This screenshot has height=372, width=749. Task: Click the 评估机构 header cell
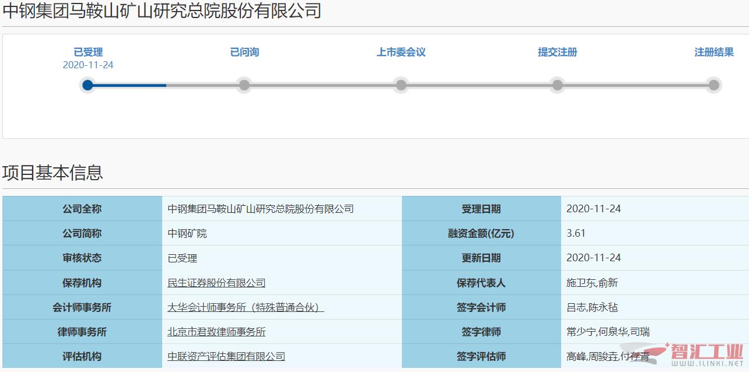pos(82,356)
